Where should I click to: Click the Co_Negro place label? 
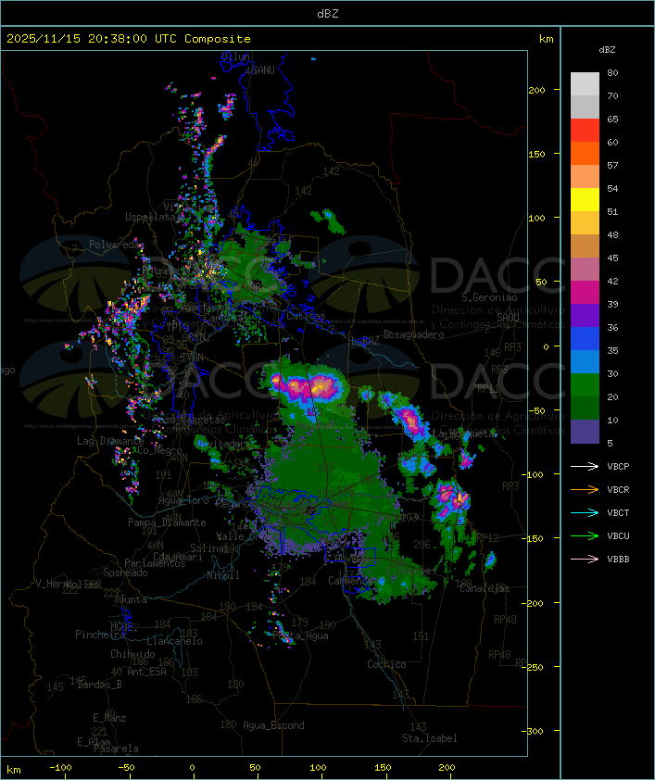159,450
